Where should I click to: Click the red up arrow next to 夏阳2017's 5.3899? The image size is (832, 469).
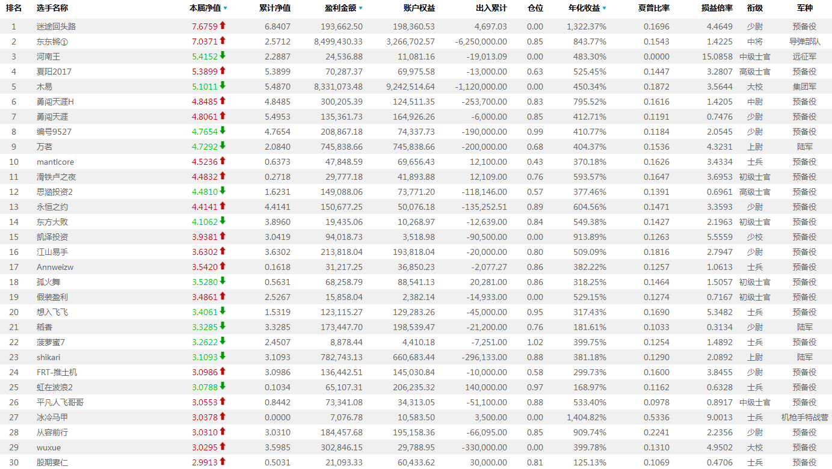coord(223,70)
